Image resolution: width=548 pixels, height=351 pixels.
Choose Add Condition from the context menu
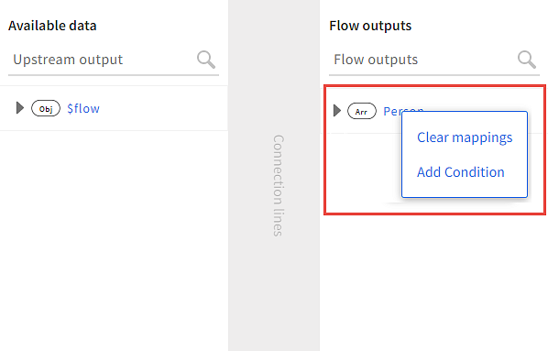click(x=461, y=172)
